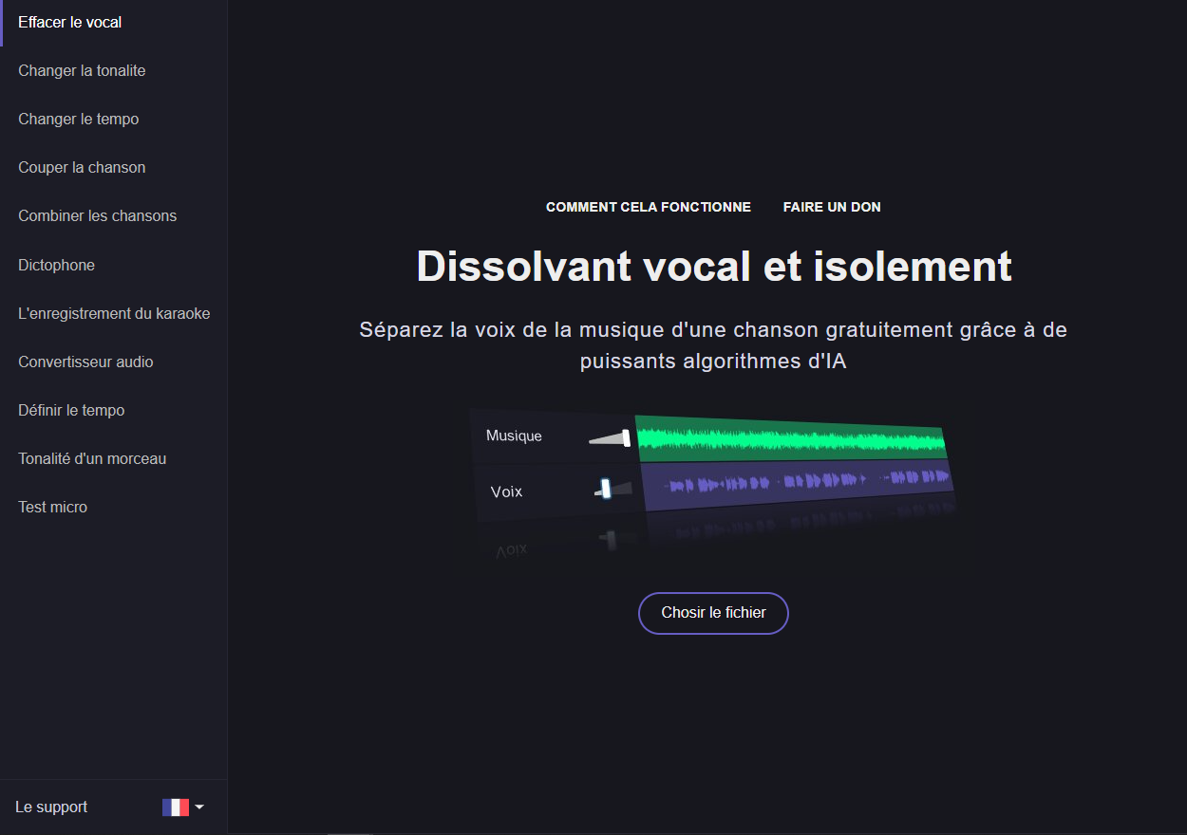This screenshot has height=835, width=1187.
Task: Click the Comment cela fonctionne link
Action: coord(649,207)
